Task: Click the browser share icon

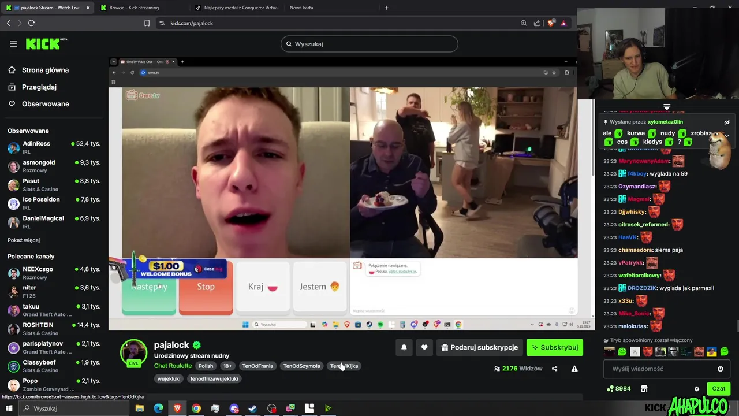Action: coord(537,23)
